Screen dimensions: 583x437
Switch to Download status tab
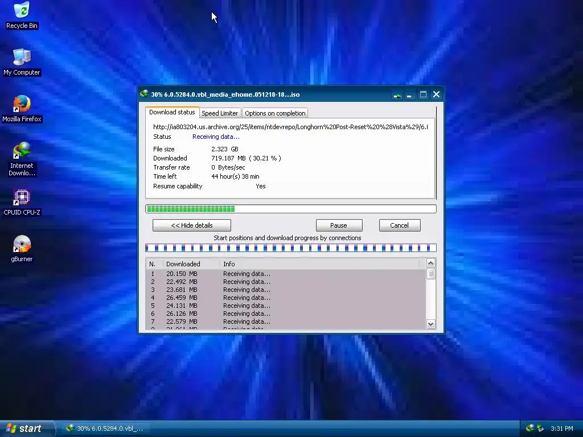[x=172, y=112]
